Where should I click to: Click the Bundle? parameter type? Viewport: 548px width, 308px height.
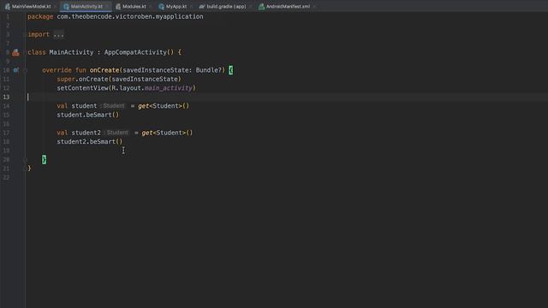point(210,70)
